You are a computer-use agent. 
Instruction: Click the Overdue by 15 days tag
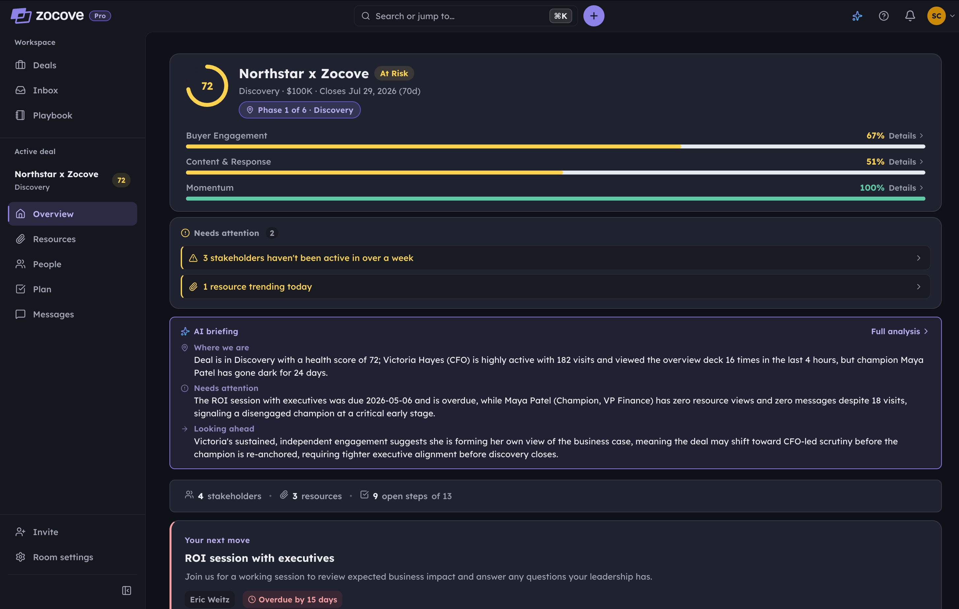pos(292,599)
